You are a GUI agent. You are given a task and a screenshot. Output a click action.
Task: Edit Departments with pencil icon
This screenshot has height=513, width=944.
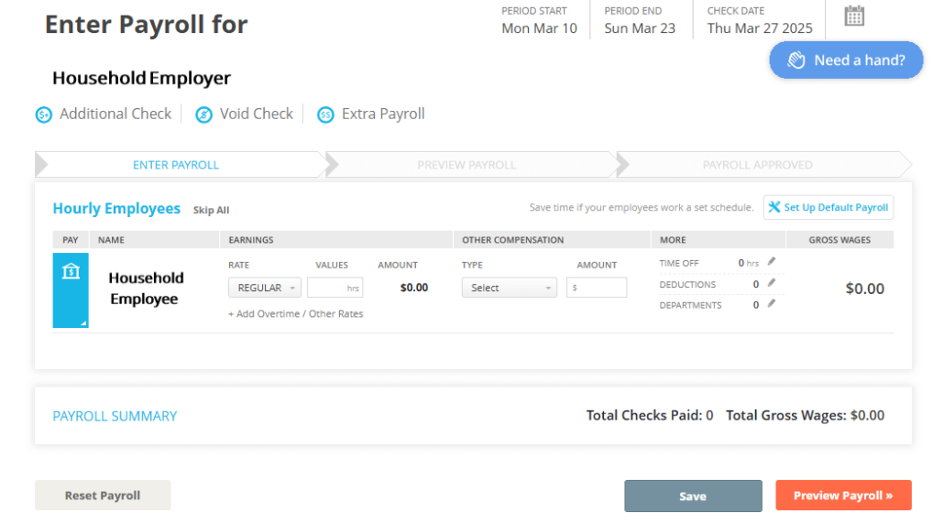(x=772, y=304)
